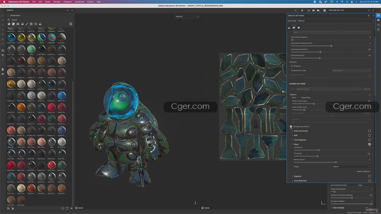Screen dimensions: 381x214
Task: Switch to camera settings tab icon
Action: click(294, 28)
